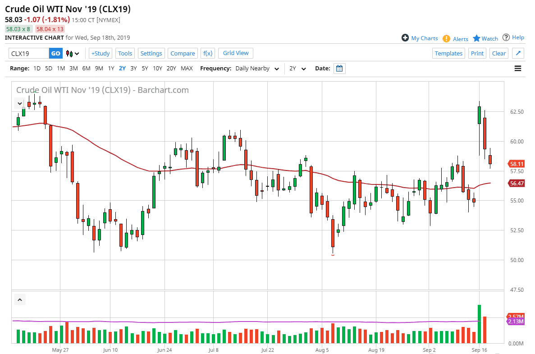Open +Study to add an indicator

click(100, 53)
